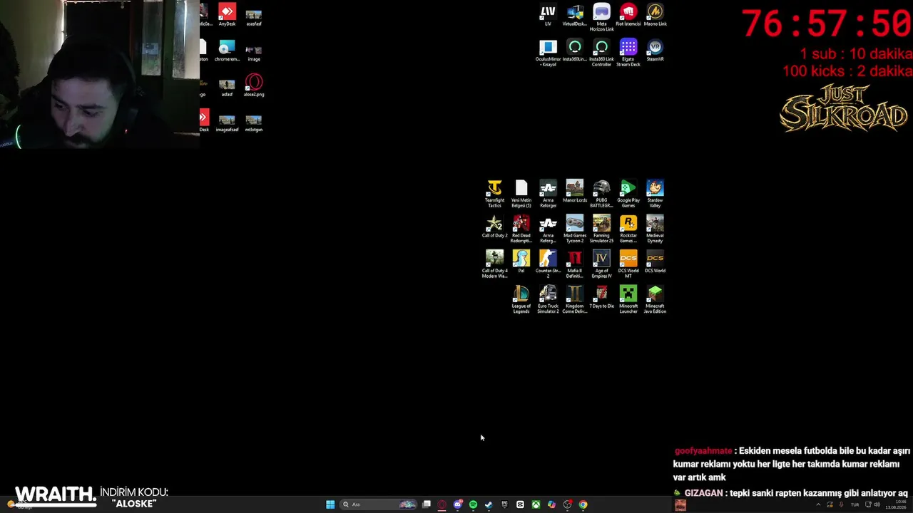
Task: Select the fully visible AnyDesk desktop shortcut
Action: pos(227,15)
